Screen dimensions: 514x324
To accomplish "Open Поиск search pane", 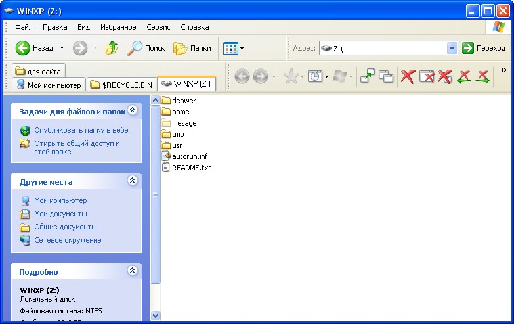I will [146, 48].
